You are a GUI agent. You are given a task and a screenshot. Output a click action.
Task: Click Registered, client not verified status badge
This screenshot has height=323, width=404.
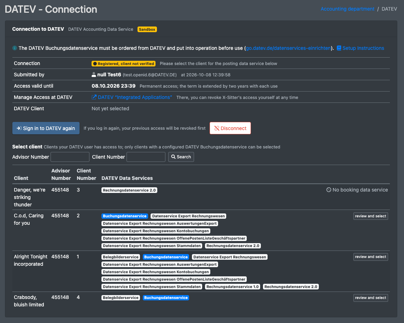(123, 64)
